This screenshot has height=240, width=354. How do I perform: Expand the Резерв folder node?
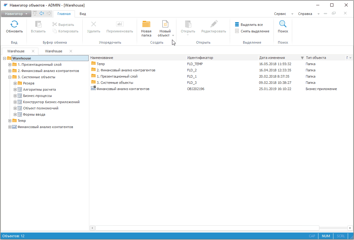coord(15,84)
